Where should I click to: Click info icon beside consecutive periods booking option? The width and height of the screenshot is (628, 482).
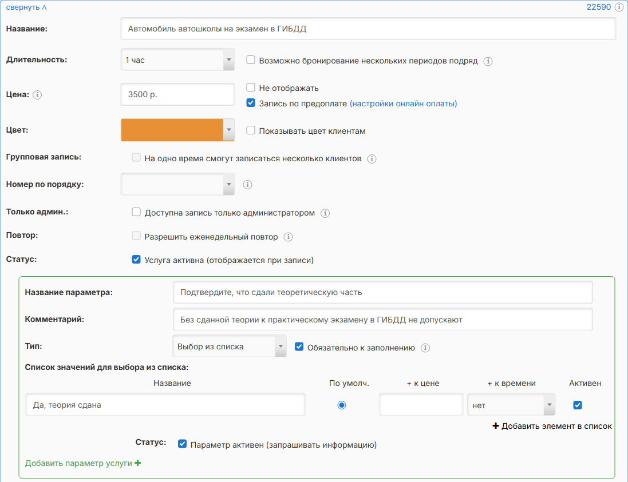pyautogui.click(x=488, y=61)
